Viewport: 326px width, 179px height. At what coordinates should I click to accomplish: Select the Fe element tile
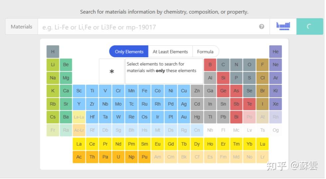point(144,91)
